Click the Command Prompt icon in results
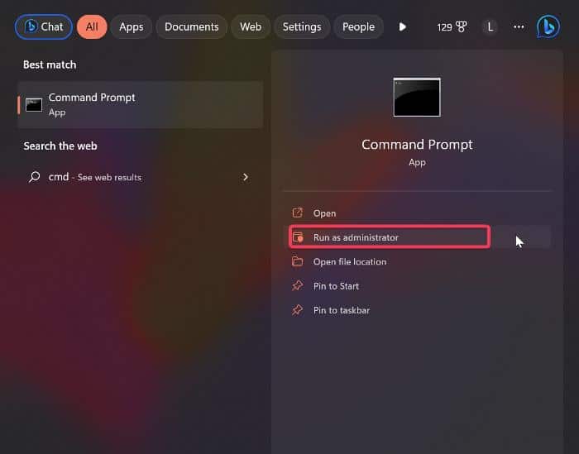This screenshot has width=579, height=454. (34, 105)
